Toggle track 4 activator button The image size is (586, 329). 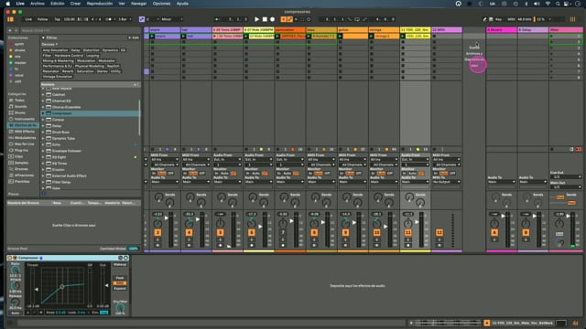click(190, 232)
